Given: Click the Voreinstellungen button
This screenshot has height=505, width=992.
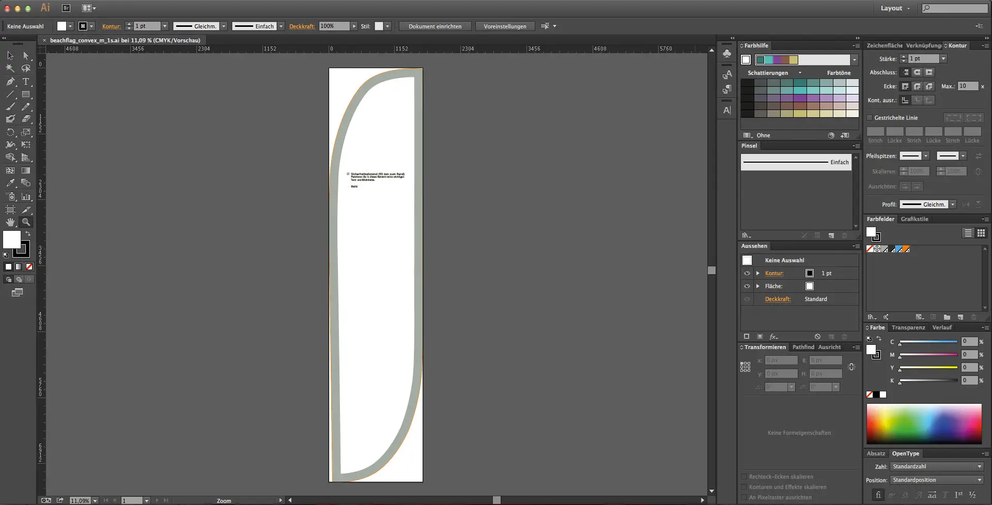Looking at the screenshot, I should pyautogui.click(x=505, y=26).
